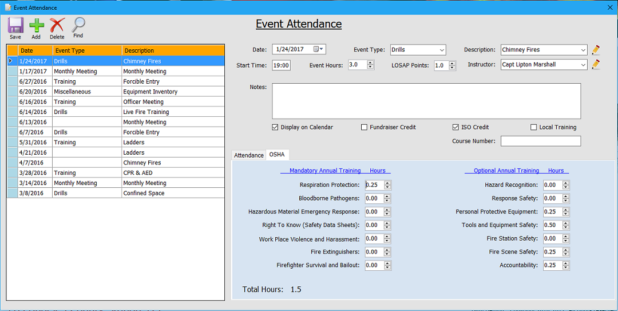618x311 pixels.
Task: Click the green Add plus icon
Action: click(x=36, y=26)
